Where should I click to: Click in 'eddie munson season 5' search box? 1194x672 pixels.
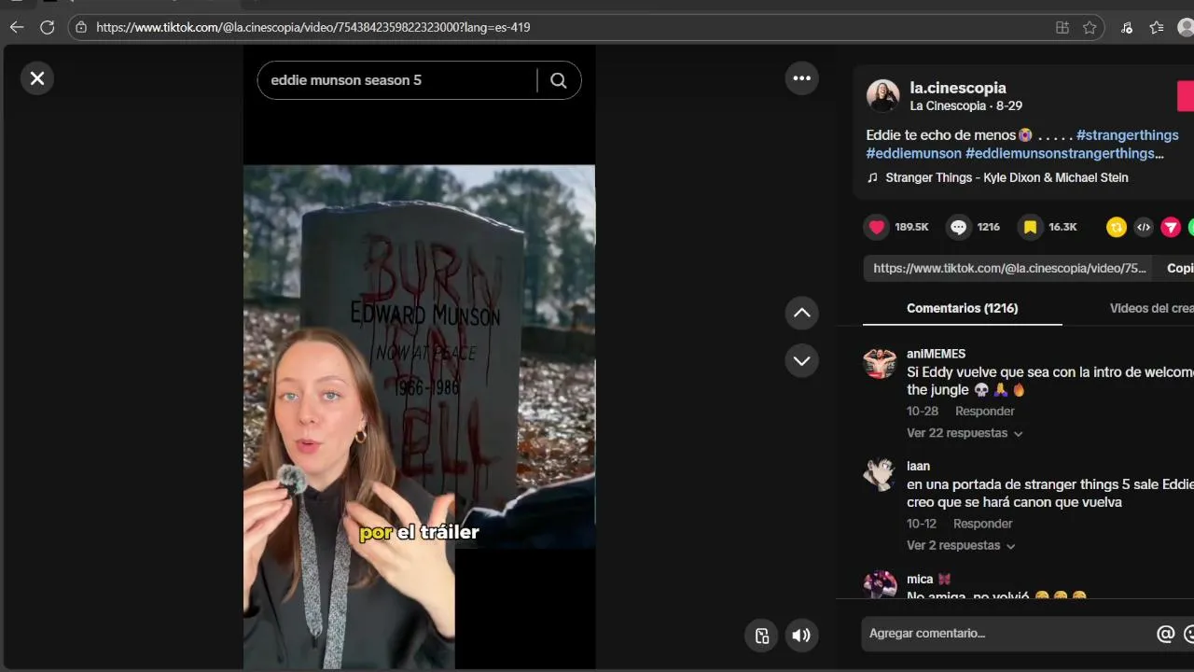(x=398, y=80)
